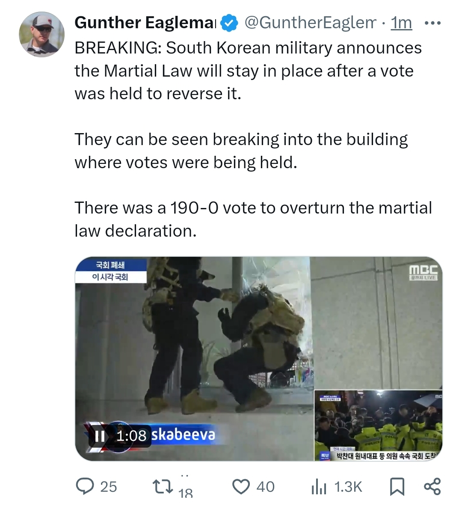View post analytics bar chart icon
462x505 pixels.
(319, 487)
